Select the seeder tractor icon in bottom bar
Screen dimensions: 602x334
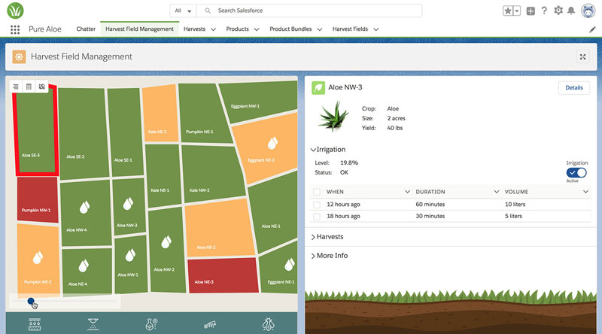coord(210,325)
